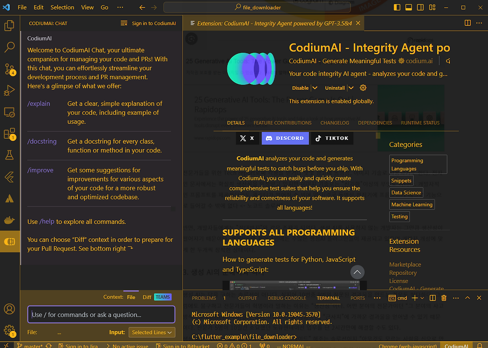Open the View menu

[87, 7]
